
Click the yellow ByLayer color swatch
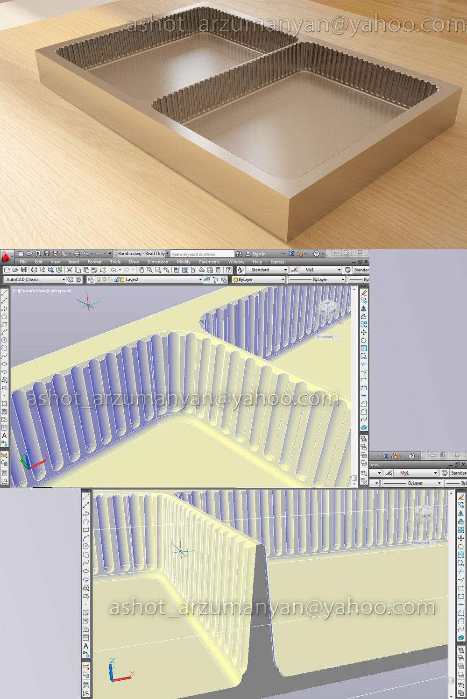point(236,279)
